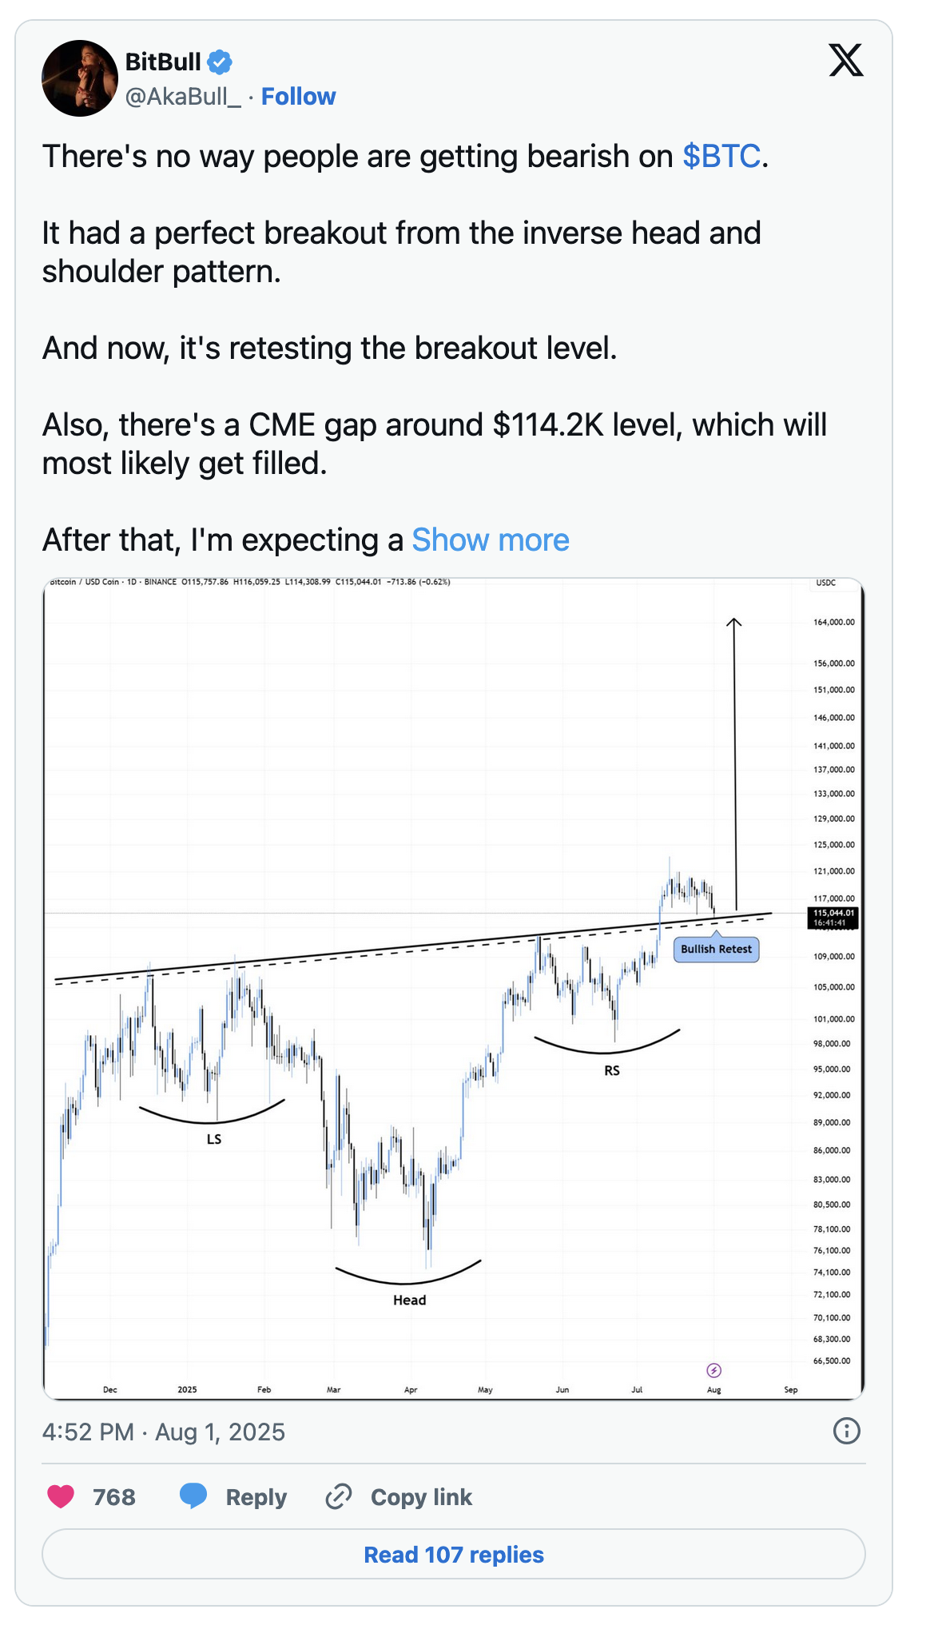Follow the @AkaBull_ account
Screen dimensions: 938x1629
[x=298, y=97]
